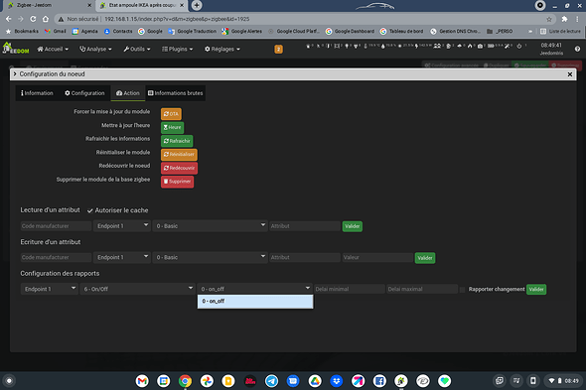Expand the Accueil navbar menu
This screenshot has height=390, width=586.
[x=53, y=49]
